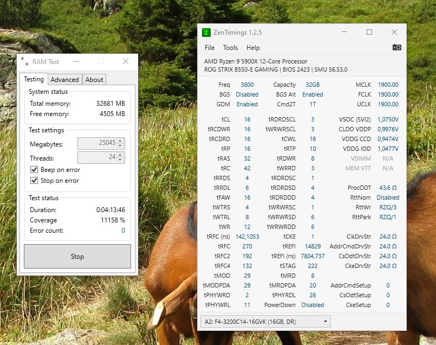Click the Error count value 0

pyautogui.click(x=123, y=231)
